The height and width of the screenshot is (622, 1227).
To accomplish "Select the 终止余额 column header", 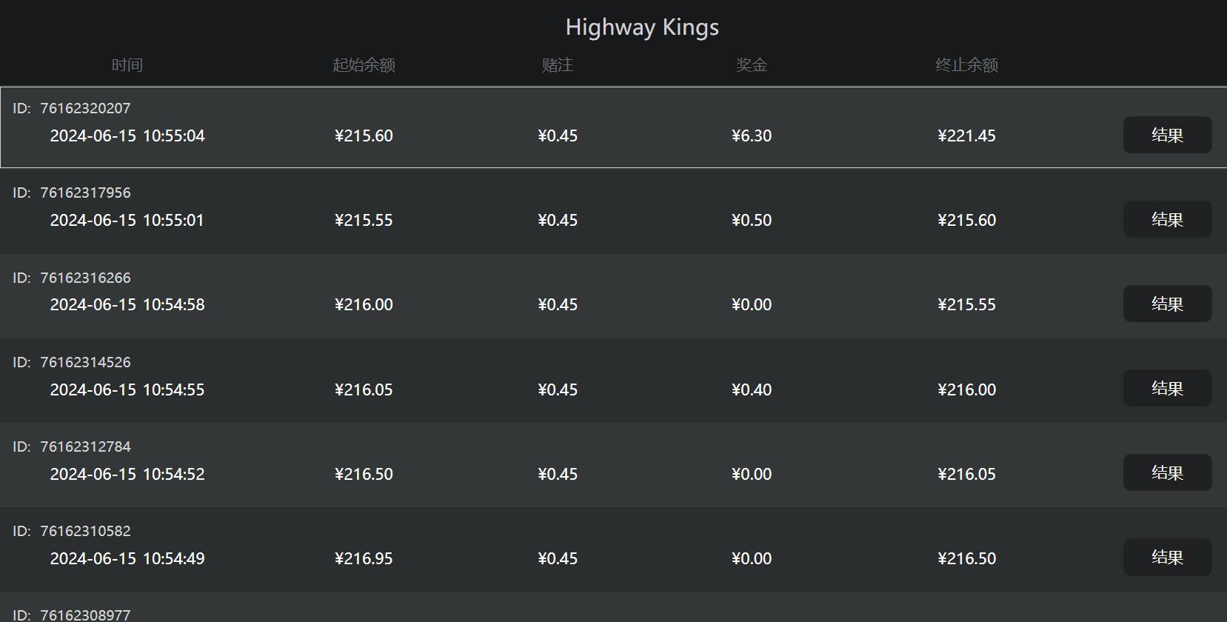I will (x=966, y=65).
